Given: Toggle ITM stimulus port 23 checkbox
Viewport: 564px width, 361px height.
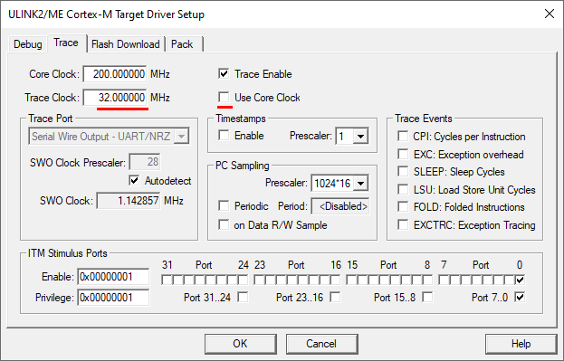Looking at the screenshot, I should 259,280.
